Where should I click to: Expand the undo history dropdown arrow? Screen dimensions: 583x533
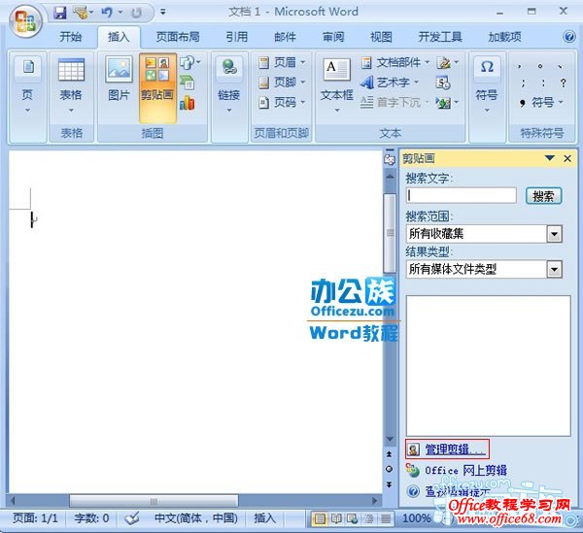[x=120, y=13]
